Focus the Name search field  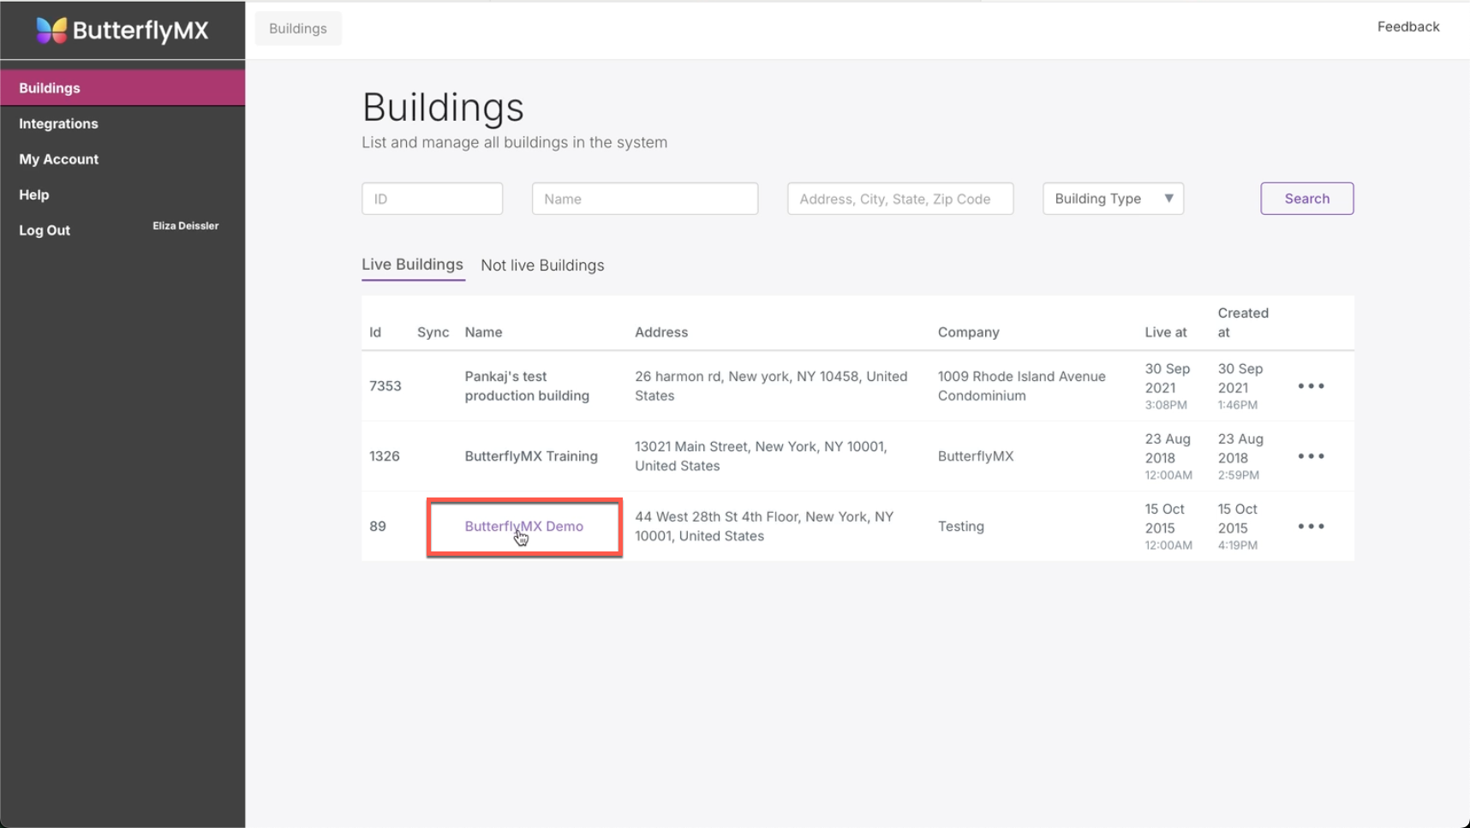(x=644, y=199)
